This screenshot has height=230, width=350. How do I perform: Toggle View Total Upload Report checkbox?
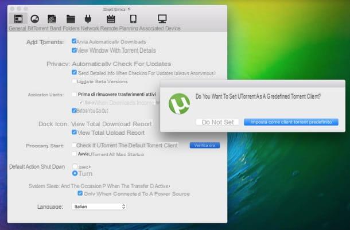[x=74, y=132]
